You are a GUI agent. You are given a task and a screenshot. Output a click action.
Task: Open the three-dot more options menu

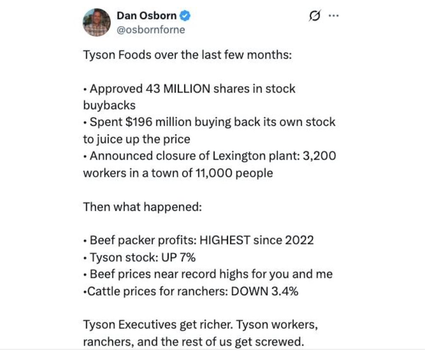tap(334, 17)
